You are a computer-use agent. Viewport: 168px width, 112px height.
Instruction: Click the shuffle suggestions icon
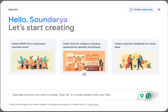(84, 74)
